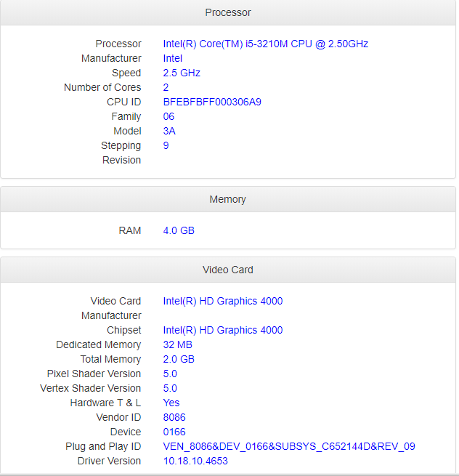Click the Speed value '2.5 GHz'
459x476 pixels.
tap(182, 73)
